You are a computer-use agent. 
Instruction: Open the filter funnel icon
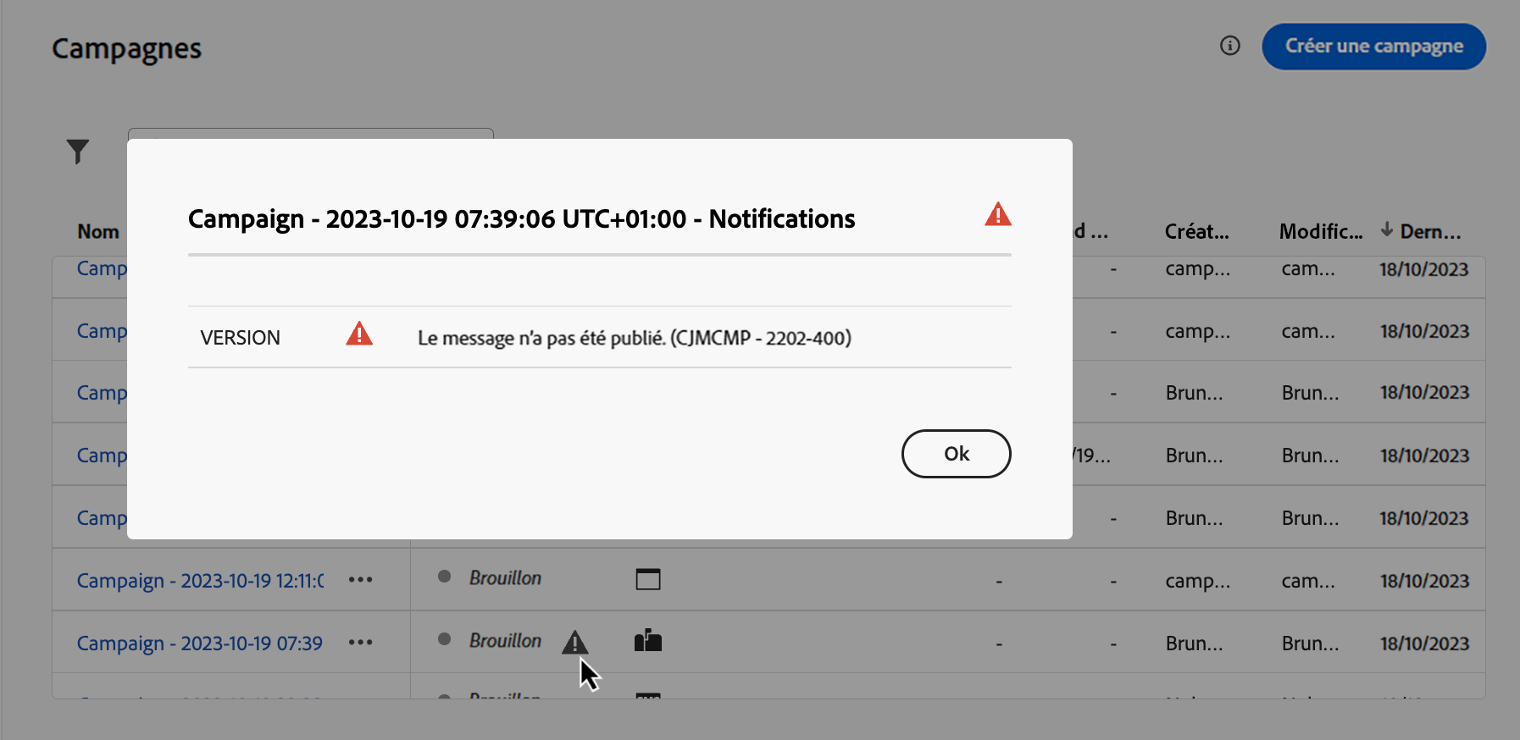point(78,152)
